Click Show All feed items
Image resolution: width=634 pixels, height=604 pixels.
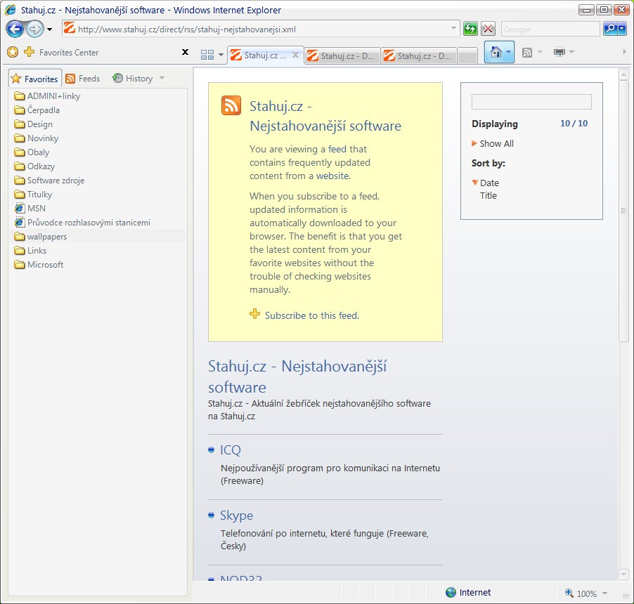point(496,143)
